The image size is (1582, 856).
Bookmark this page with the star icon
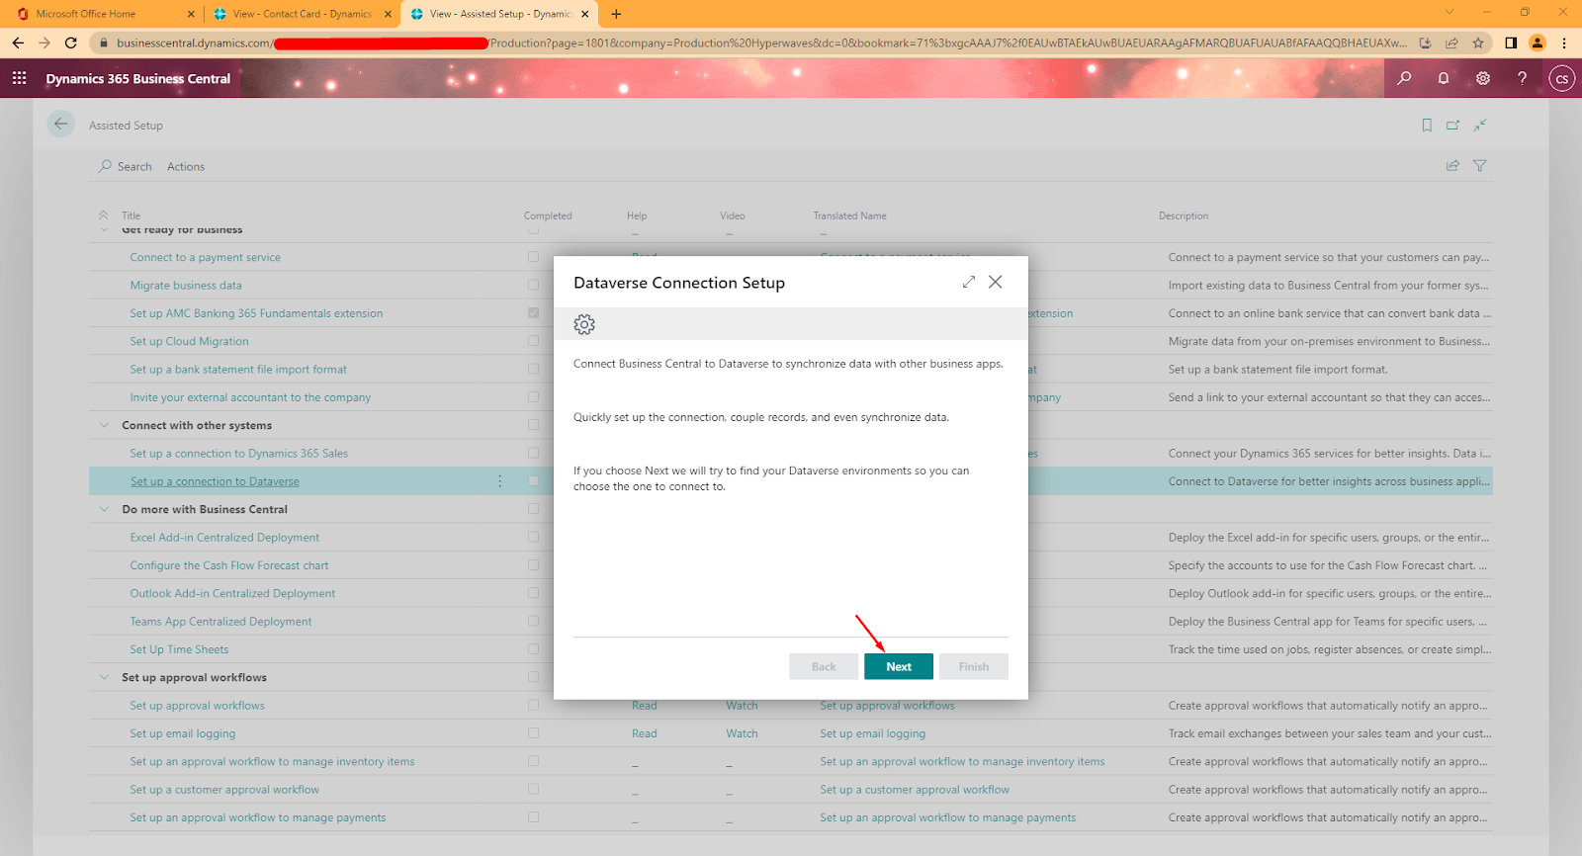pos(1478,43)
